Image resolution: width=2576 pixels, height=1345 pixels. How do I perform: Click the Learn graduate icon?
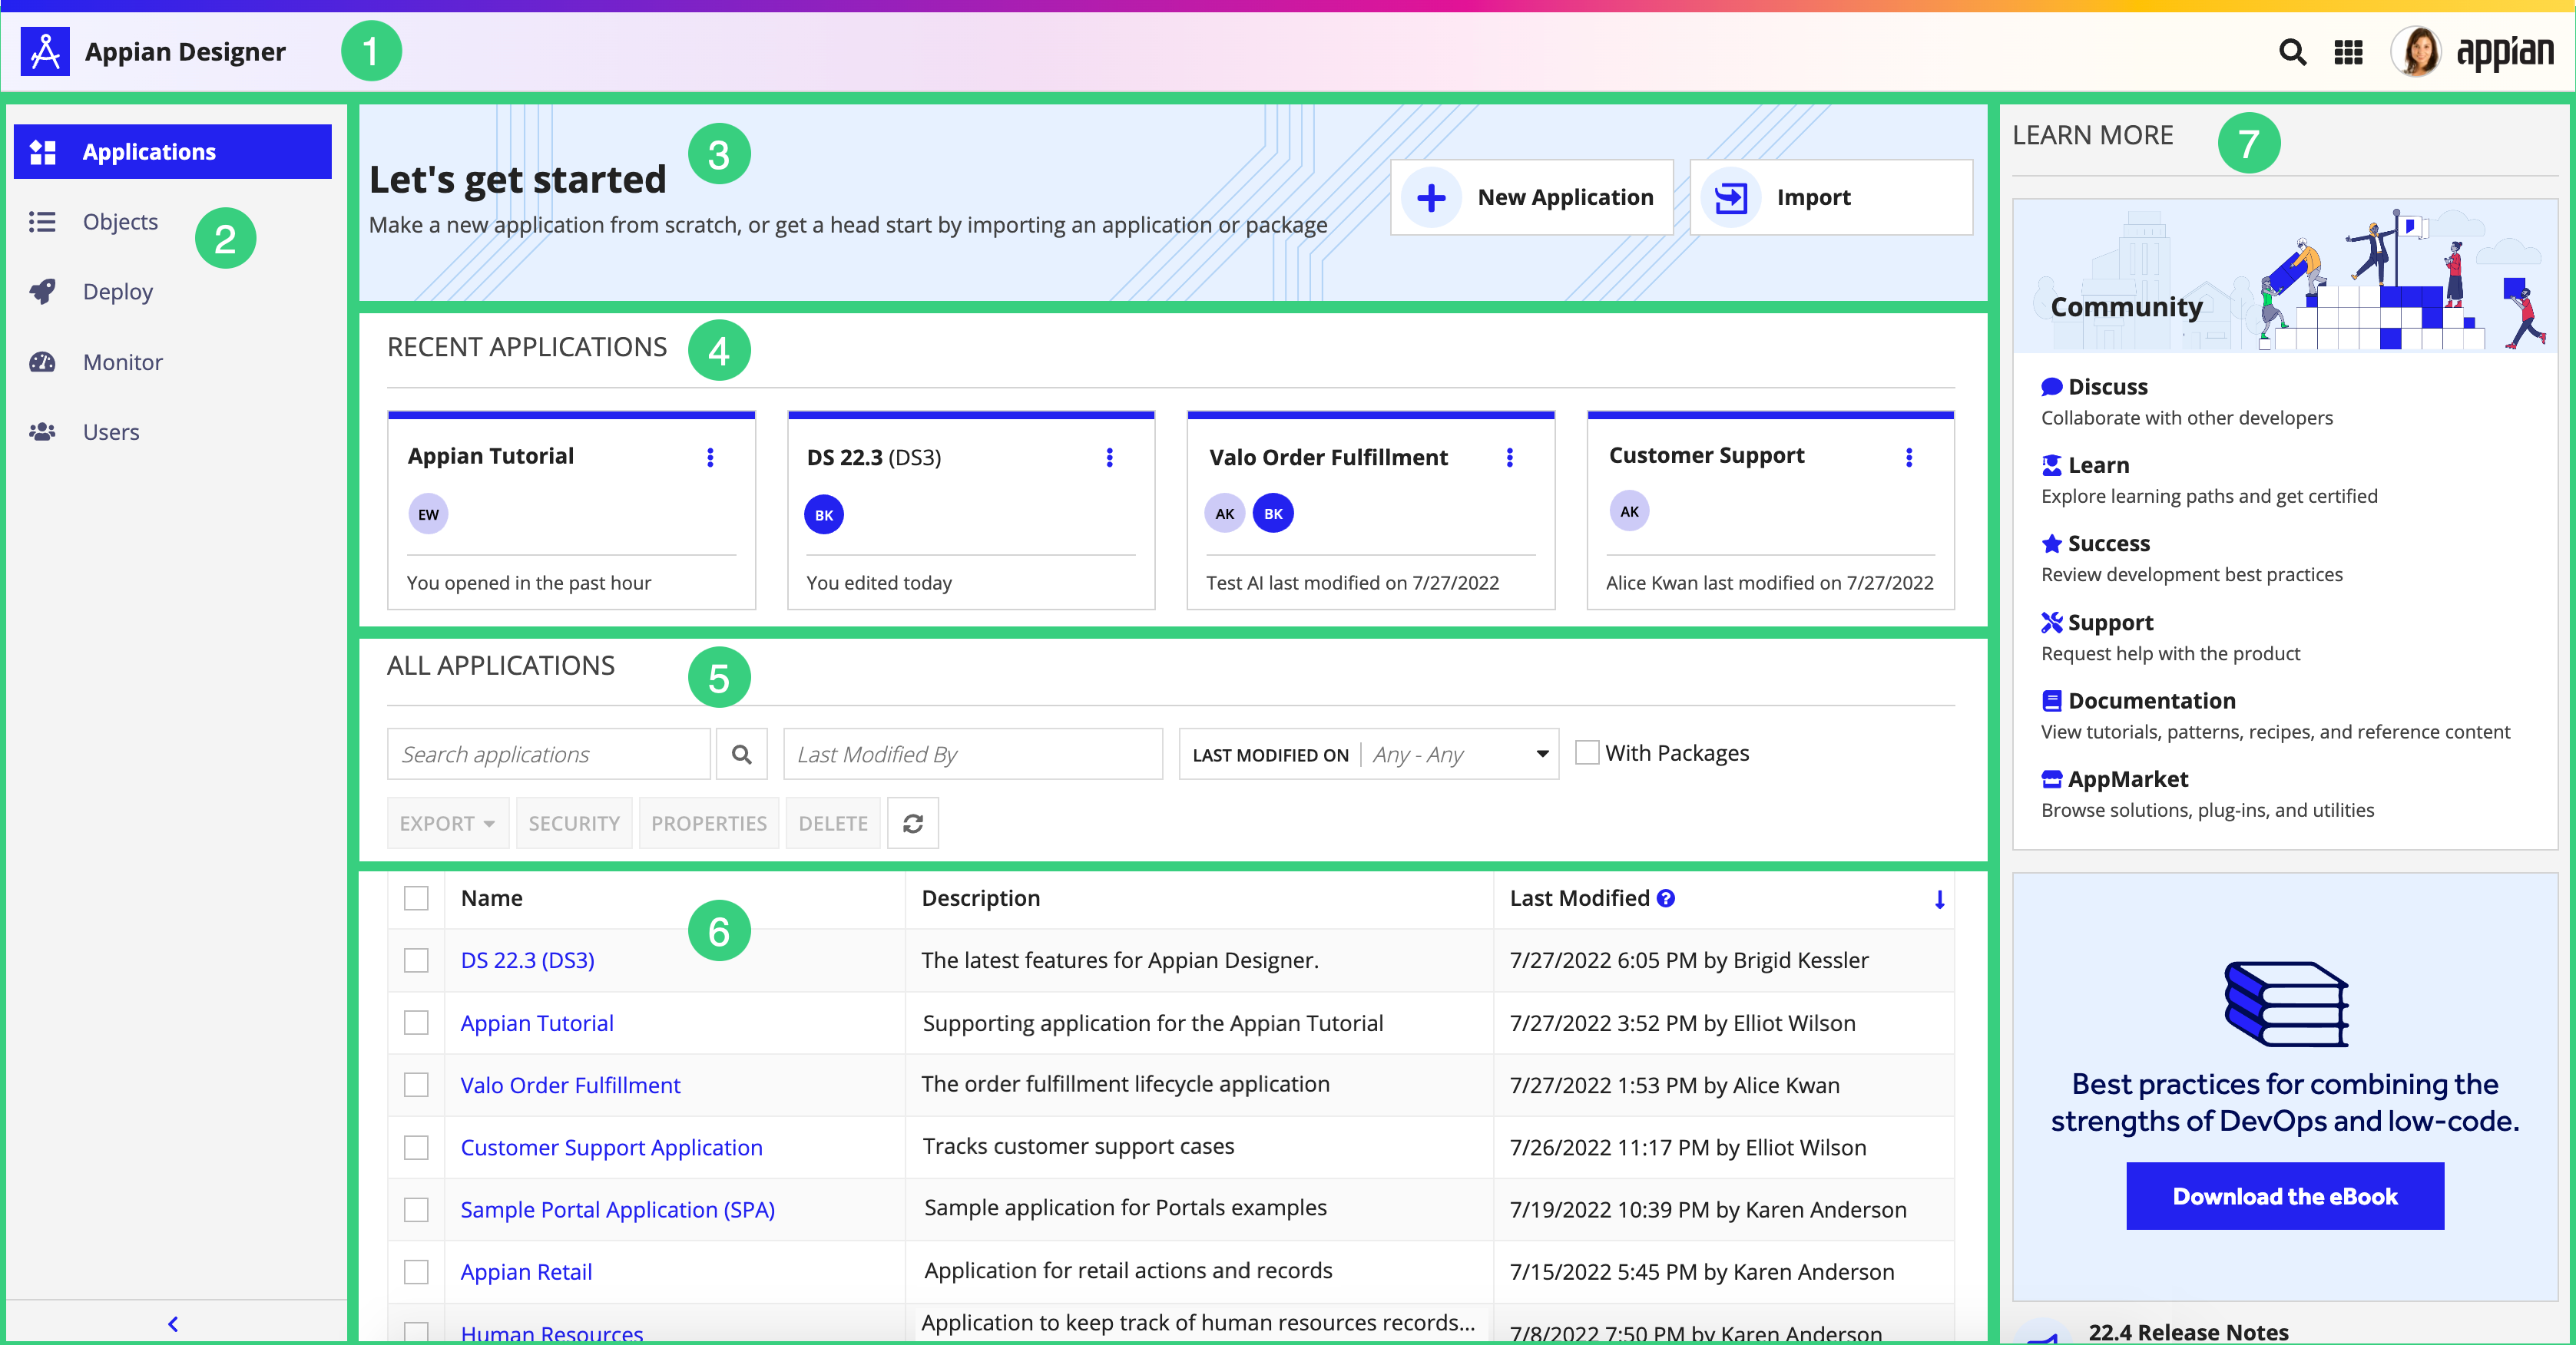pyautogui.click(x=2051, y=466)
